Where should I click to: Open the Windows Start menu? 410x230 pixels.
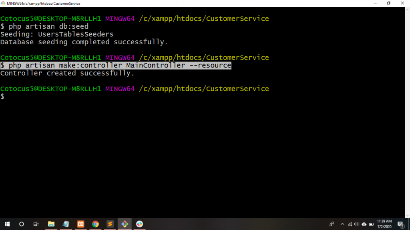[7, 224]
